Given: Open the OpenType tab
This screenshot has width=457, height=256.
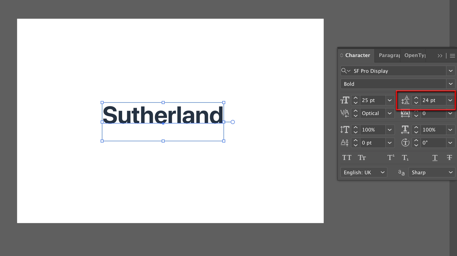Looking at the screenshot, I should coord(415,55).
